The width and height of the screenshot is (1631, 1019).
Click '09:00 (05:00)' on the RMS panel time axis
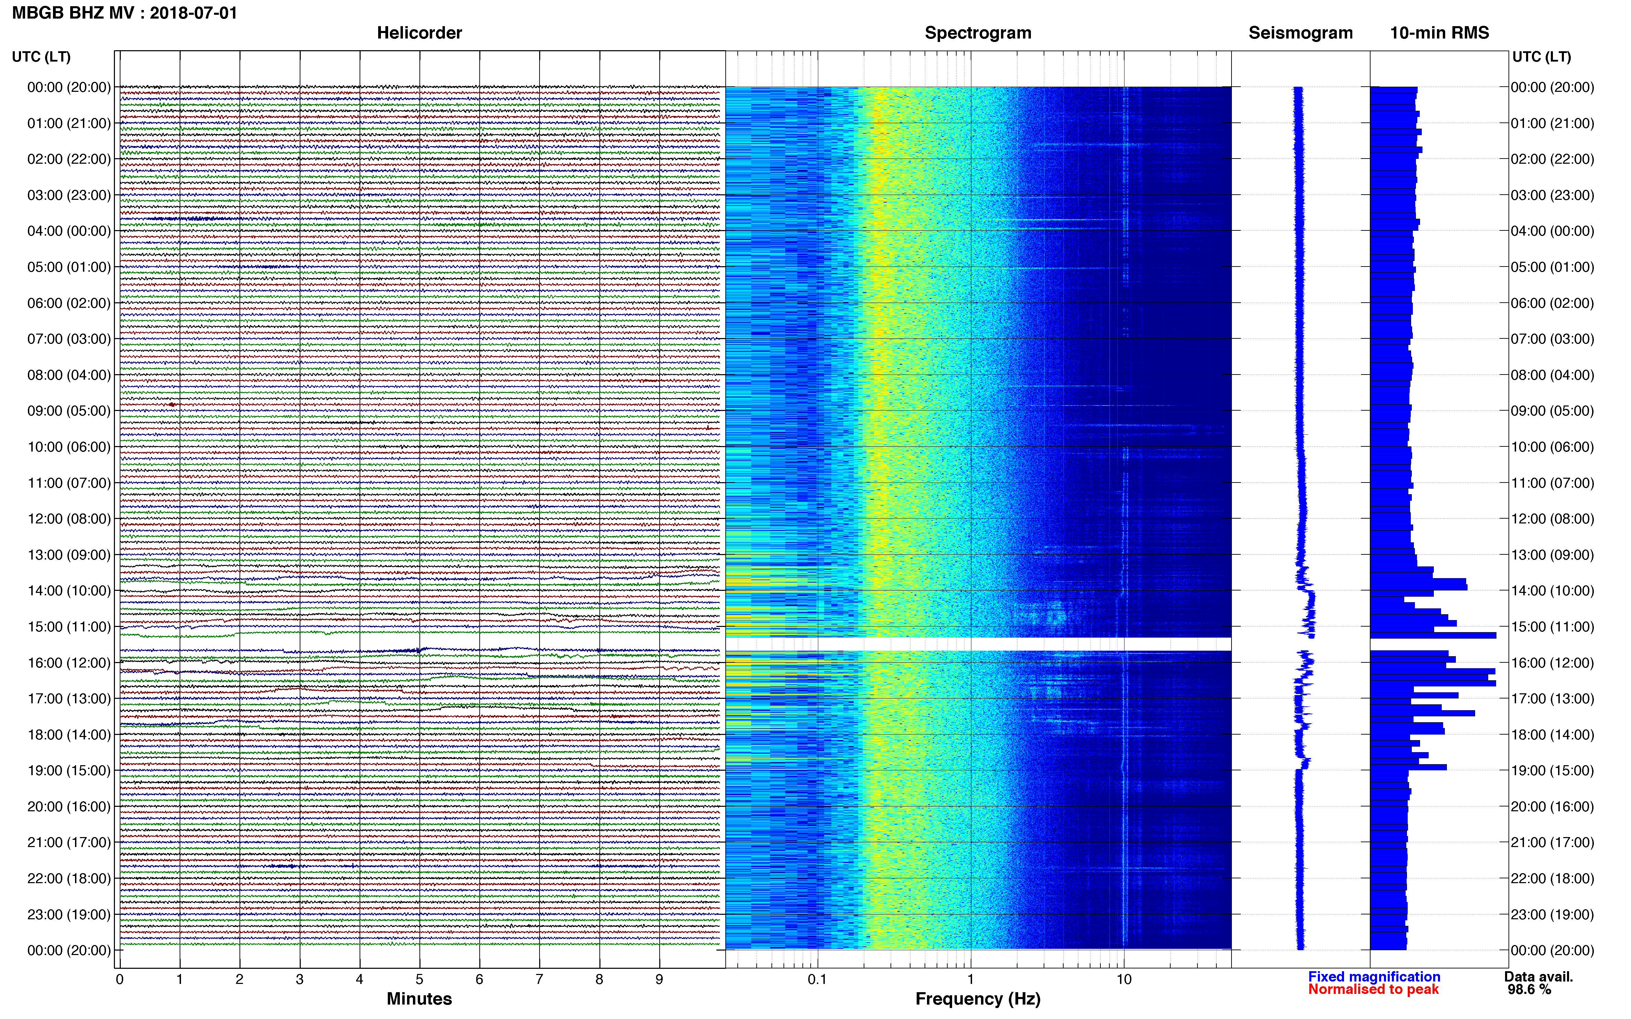tap(1552, 411)
